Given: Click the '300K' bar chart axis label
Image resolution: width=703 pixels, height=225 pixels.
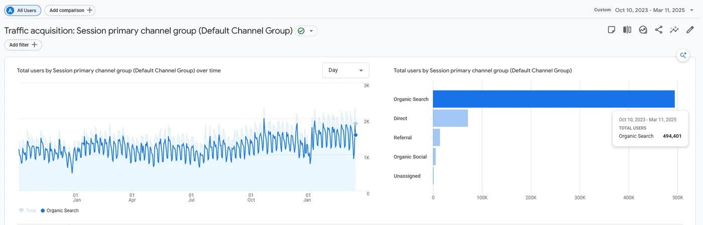Looking at the screenshot, I should [579, 198].
